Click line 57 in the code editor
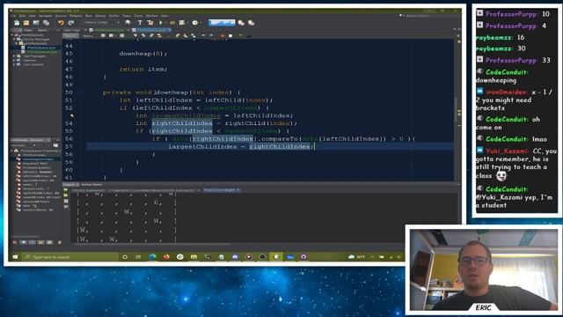 click(x=270, y=147)
